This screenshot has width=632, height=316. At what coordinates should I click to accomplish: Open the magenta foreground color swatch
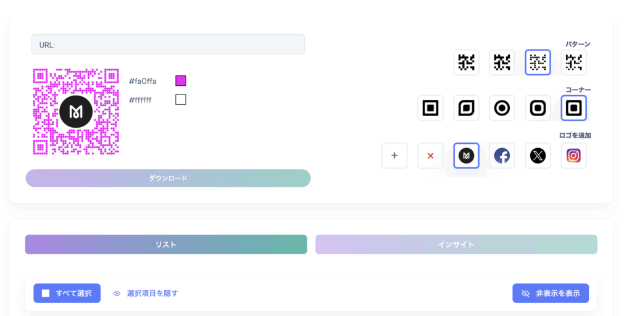click(x=181, y=81)
